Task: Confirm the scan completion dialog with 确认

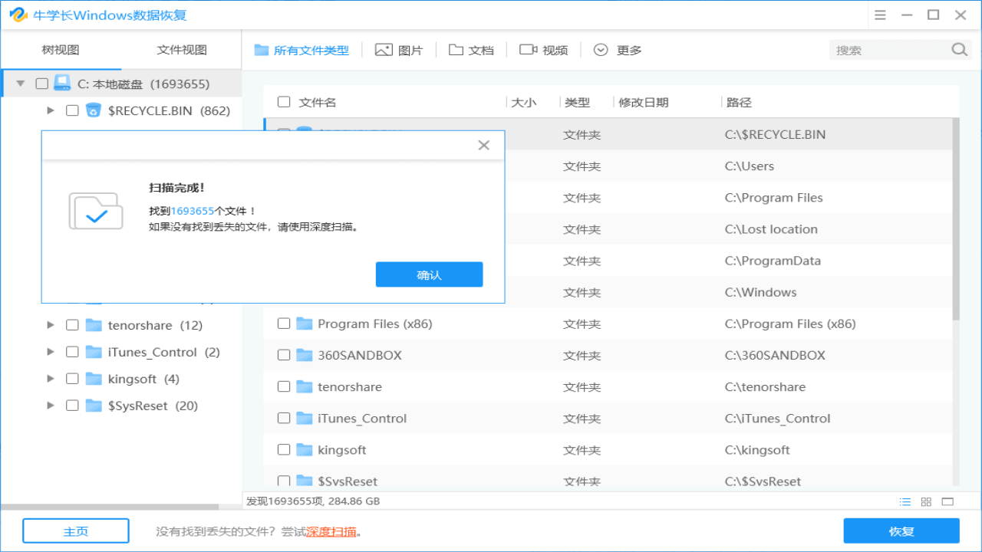Action: 429,274
